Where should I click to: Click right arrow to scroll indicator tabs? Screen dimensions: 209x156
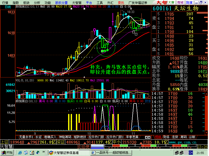point(149,137)
